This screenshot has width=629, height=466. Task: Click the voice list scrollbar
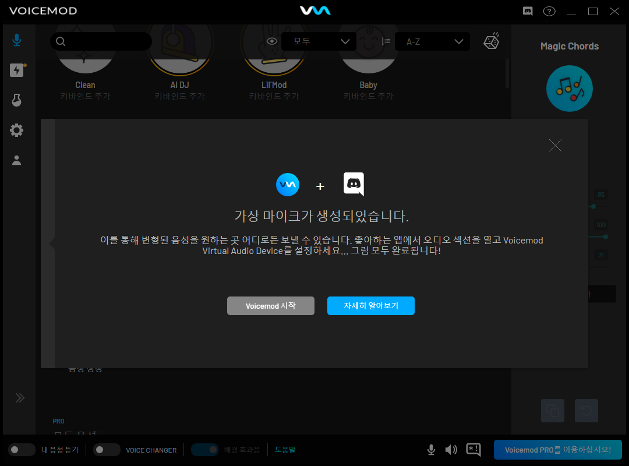point(507,73)
